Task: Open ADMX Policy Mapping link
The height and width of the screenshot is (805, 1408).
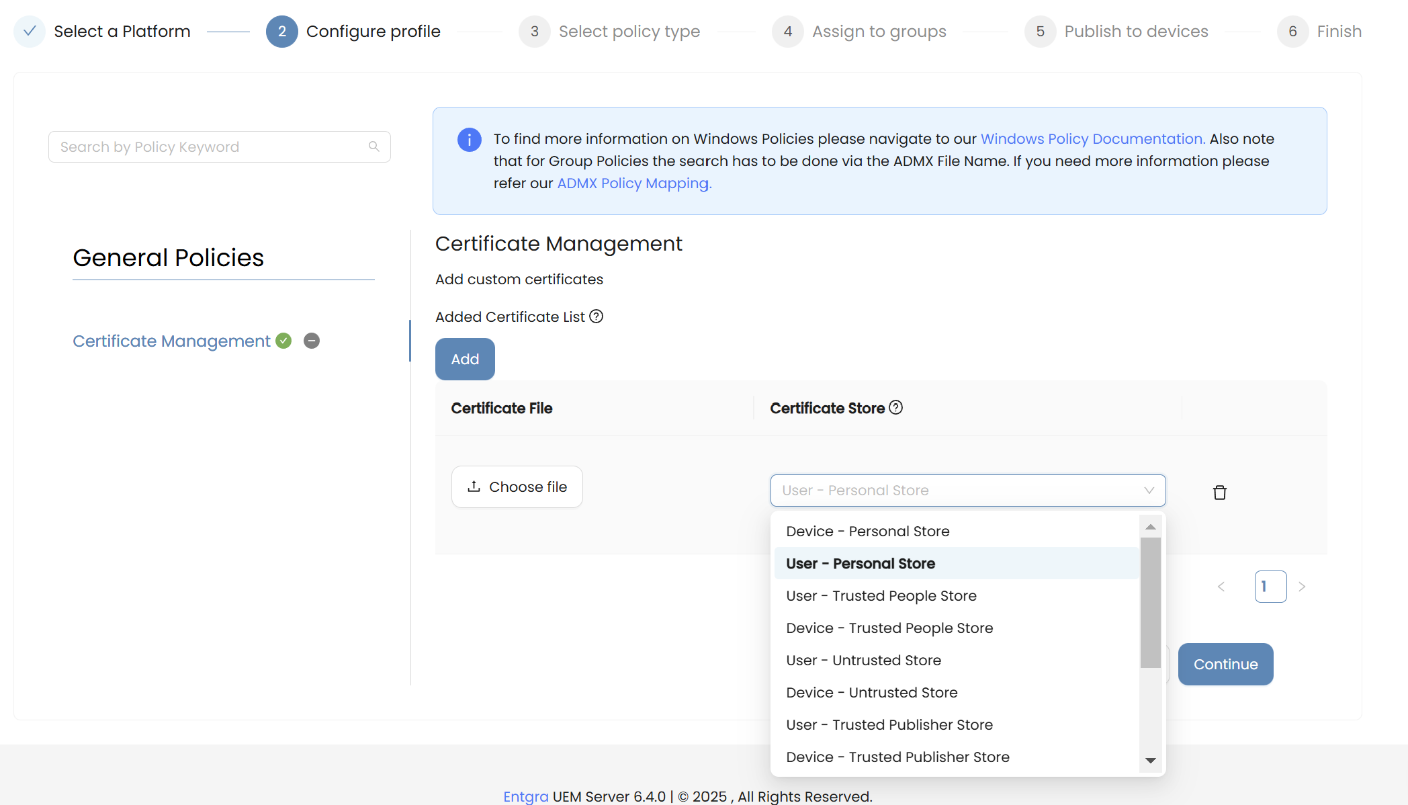Action: pyautogui.click(x=634, y=183)
